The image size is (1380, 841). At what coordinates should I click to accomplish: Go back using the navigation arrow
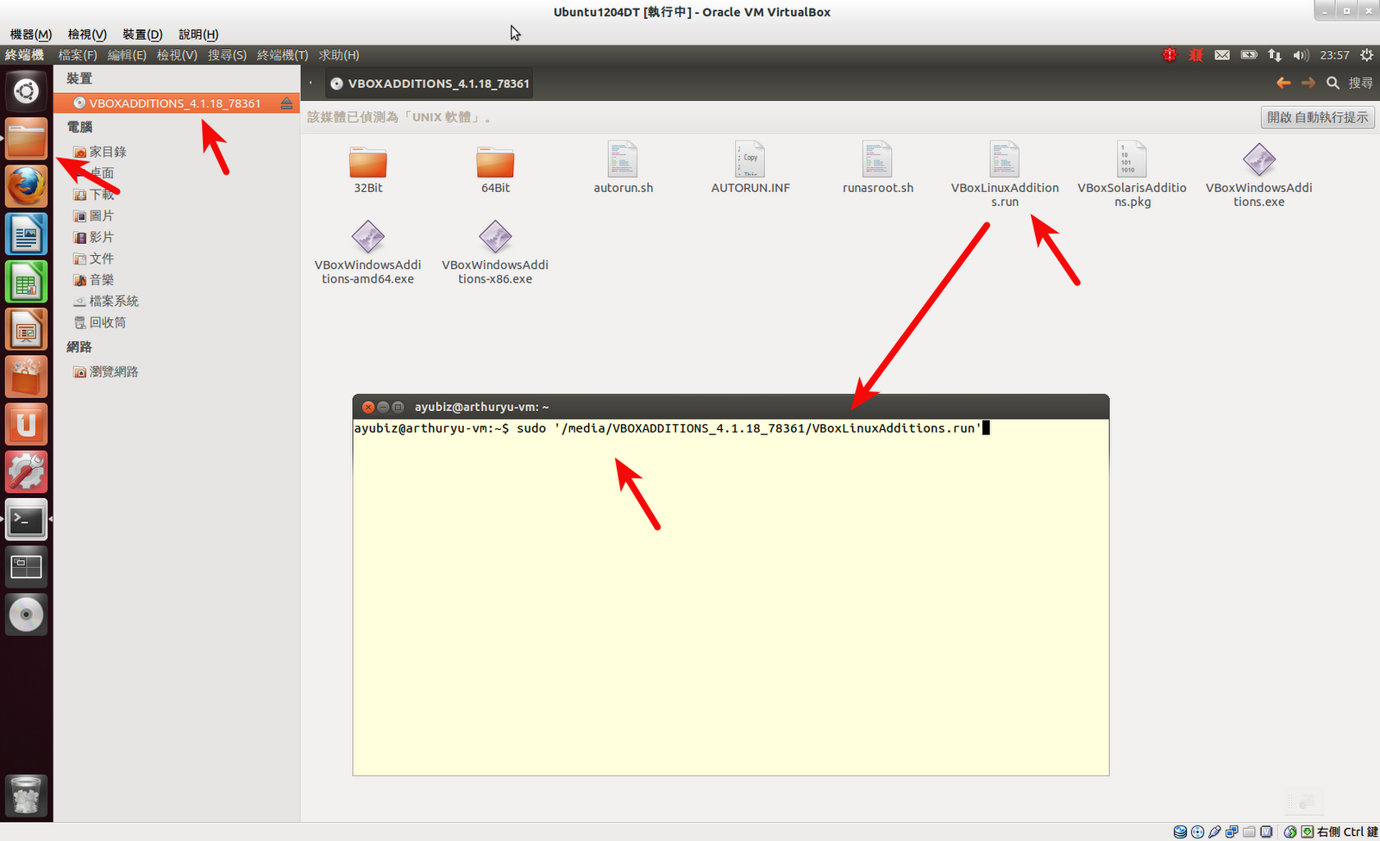point(1283,83)
